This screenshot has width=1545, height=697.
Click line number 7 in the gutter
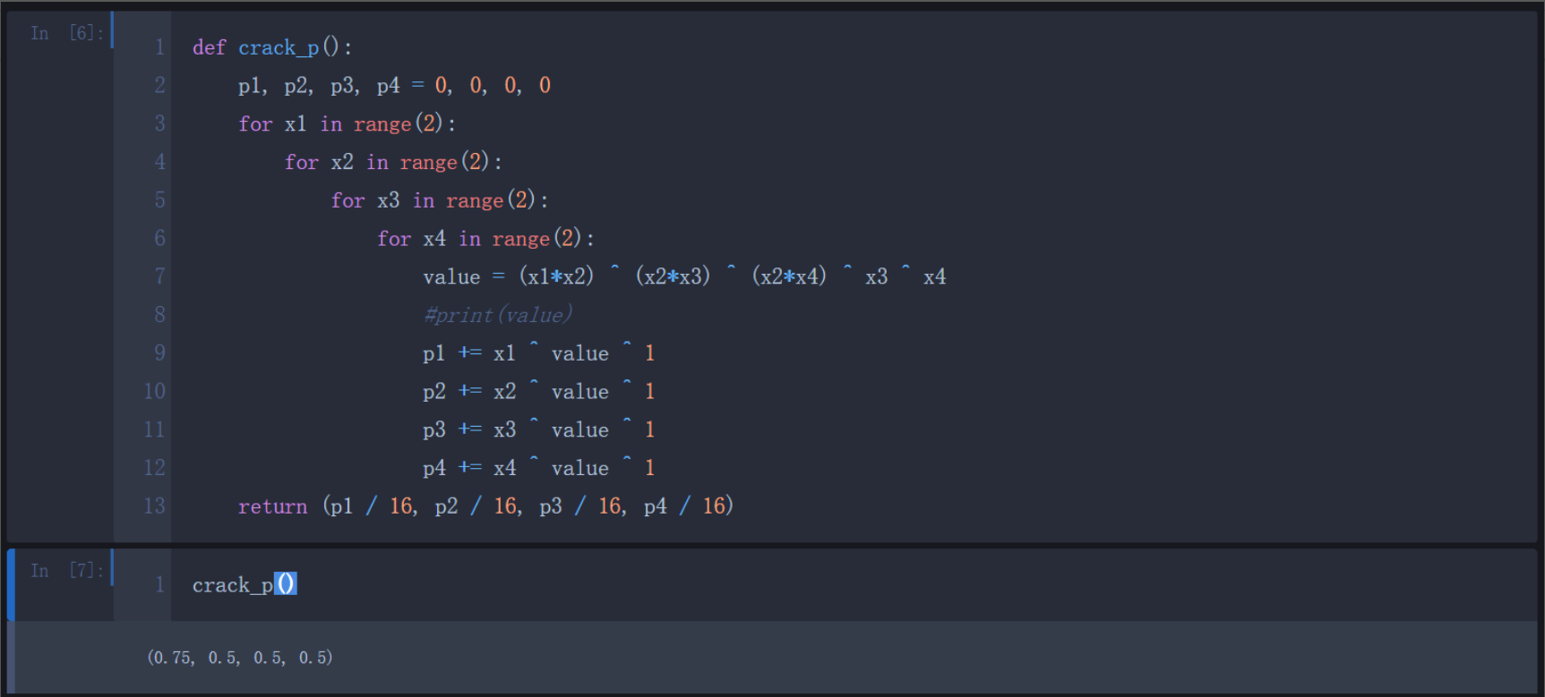[159, 276]
